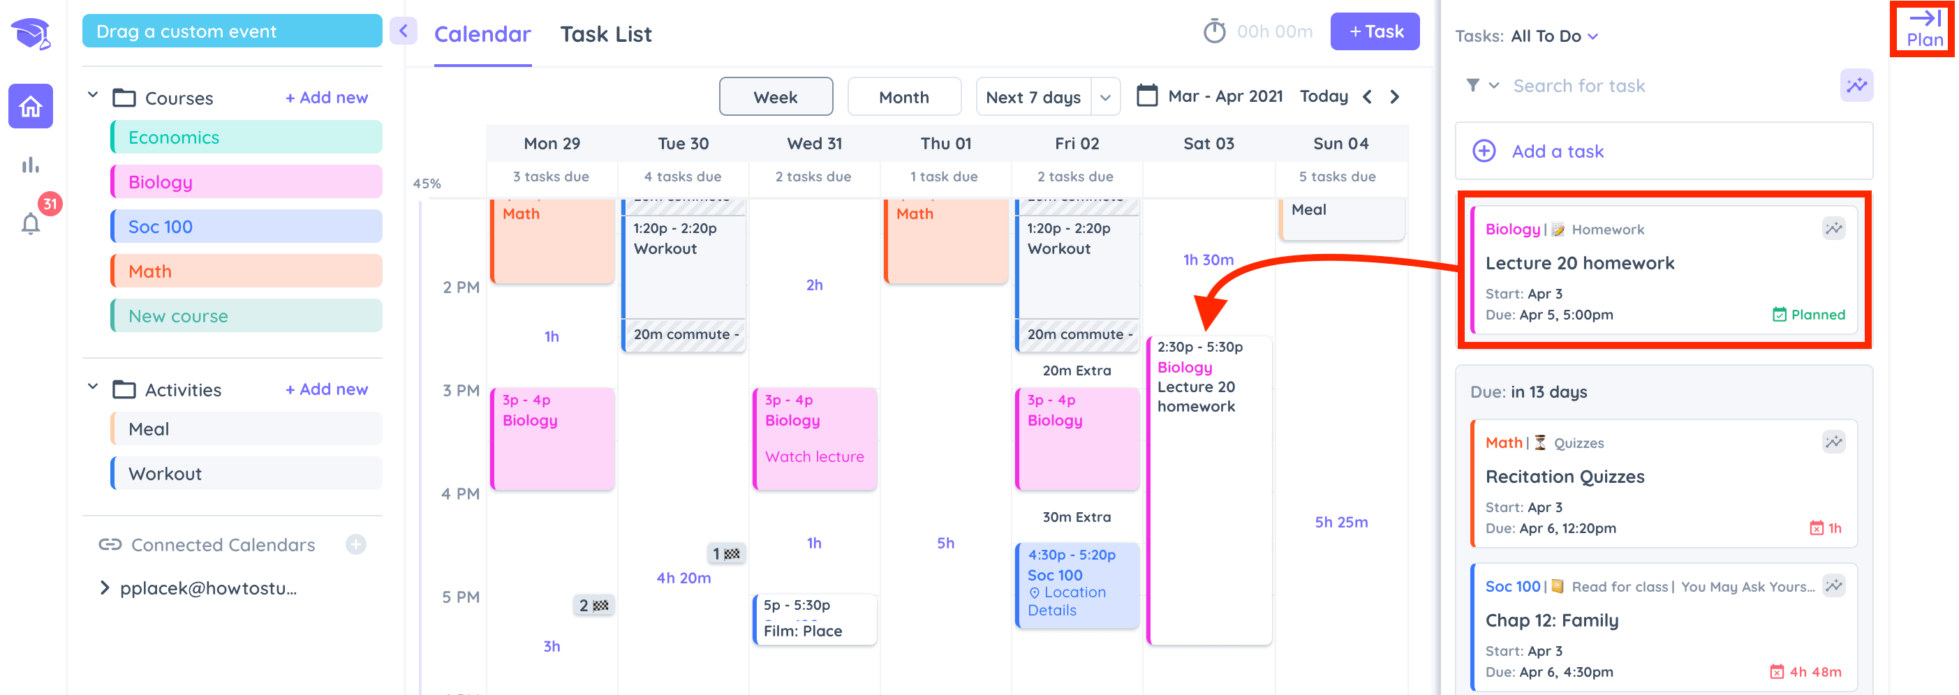1959x695 pixels.
Task: Switch to the Task List tab
Action: (605, 34)
